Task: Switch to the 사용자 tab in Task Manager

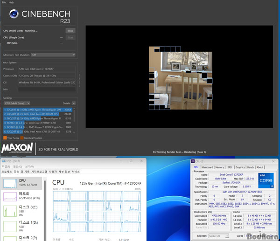Action: pos(53,172)
